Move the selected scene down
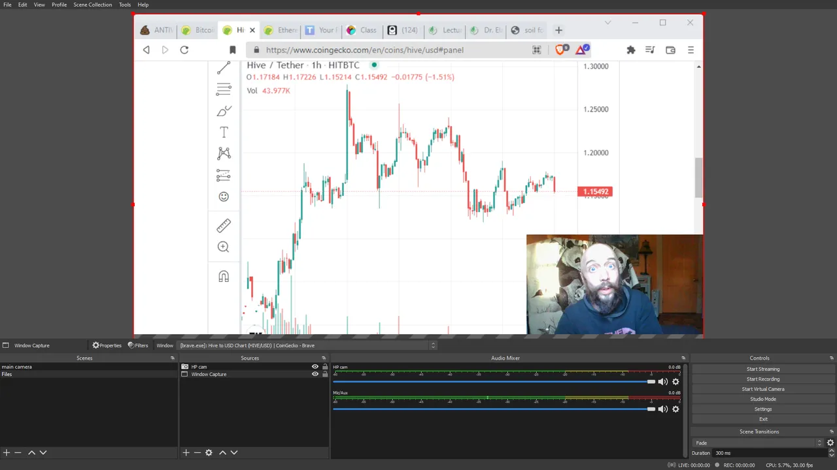This screenshot has height=470, width=837. click(x=43, y=452)
